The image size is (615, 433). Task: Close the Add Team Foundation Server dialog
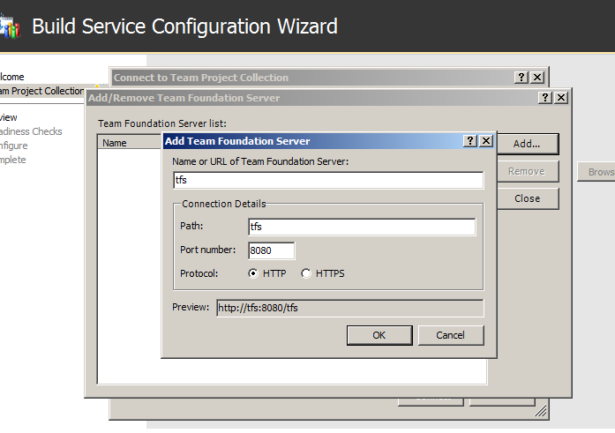(x=486, y=141)
